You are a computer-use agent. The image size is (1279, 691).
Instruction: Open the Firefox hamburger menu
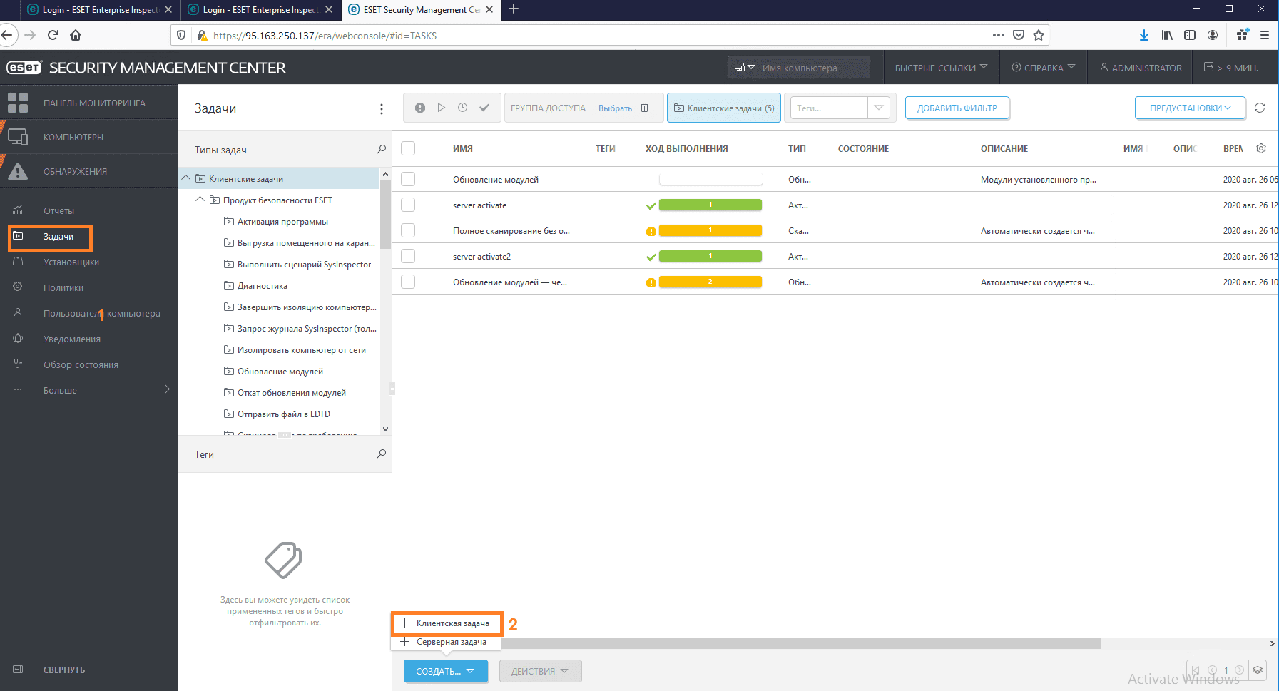(1265, 35)
